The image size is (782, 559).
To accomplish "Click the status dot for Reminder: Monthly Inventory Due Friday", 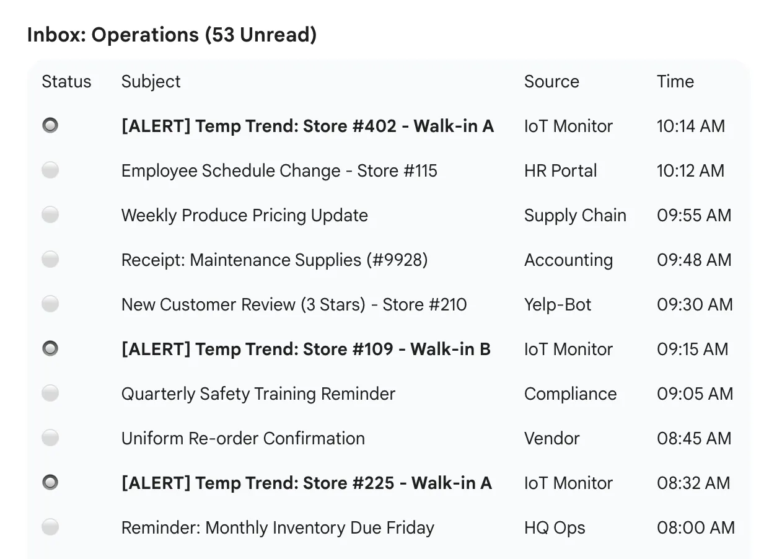I will click(50, 527).
